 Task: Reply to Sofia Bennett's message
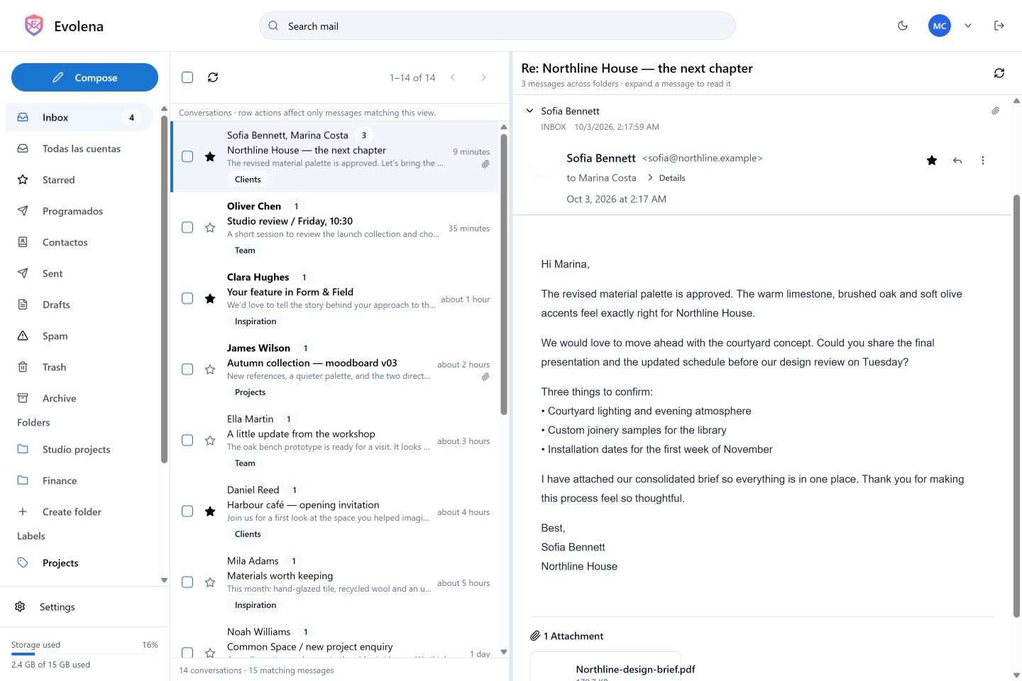[957, 160]
